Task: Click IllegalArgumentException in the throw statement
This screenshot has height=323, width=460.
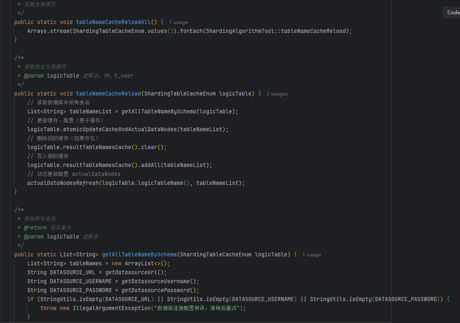Action: 112,308
